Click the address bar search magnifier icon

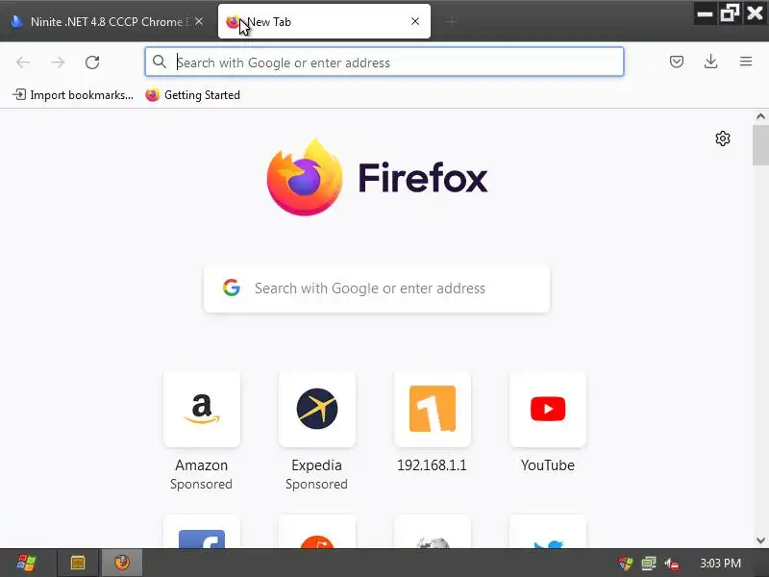coord(159,62)
